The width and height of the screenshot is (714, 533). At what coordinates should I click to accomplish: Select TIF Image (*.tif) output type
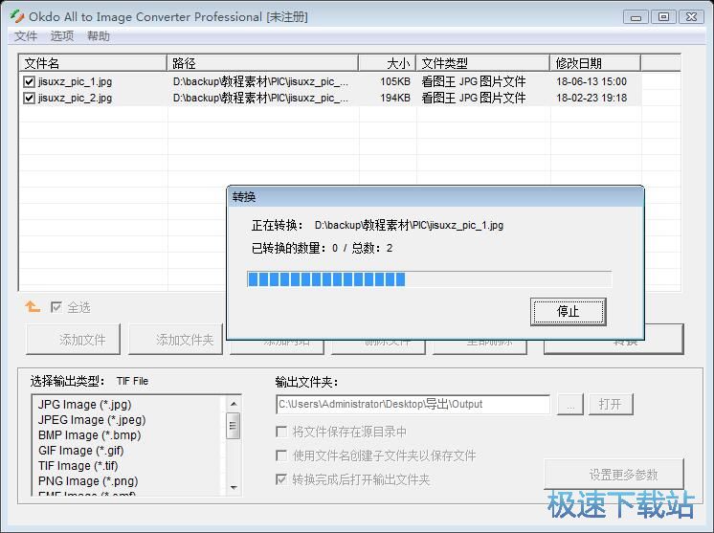78,466
